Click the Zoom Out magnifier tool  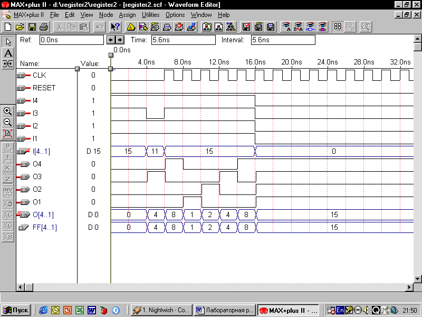point(8,122)
